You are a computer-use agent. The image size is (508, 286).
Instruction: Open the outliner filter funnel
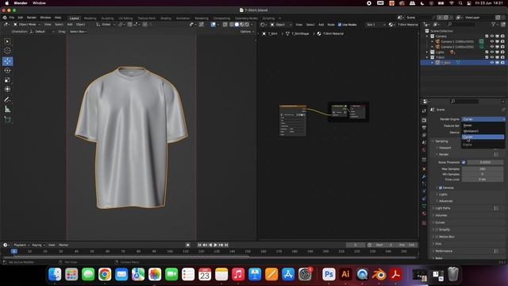[494, 25]
